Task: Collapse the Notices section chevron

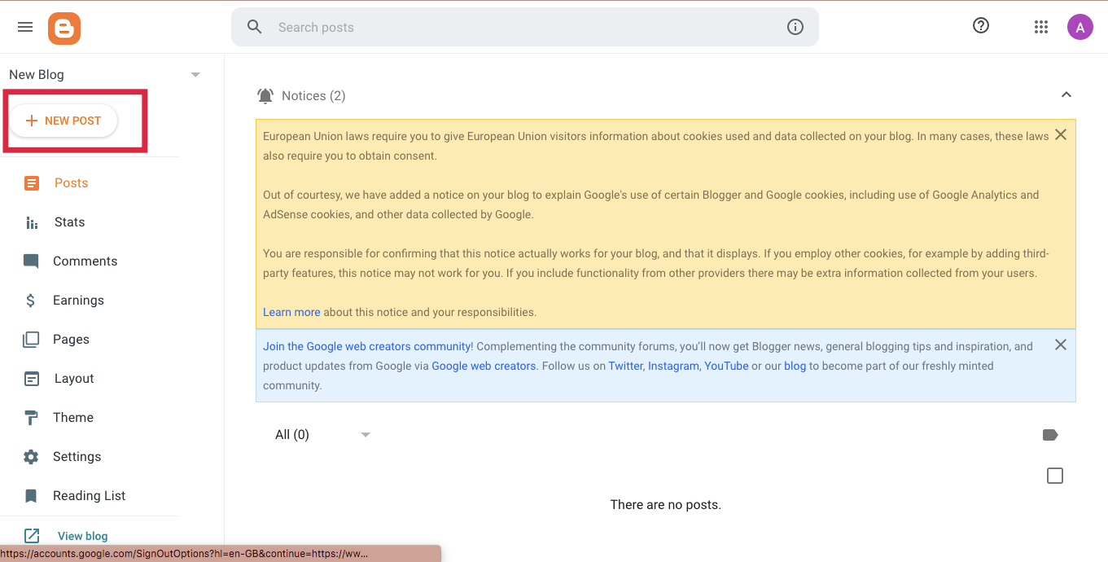Action: click(x=1066, y=95)
